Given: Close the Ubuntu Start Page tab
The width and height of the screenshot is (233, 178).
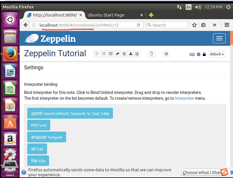Looking at the screenshot, I should [142, 15].
